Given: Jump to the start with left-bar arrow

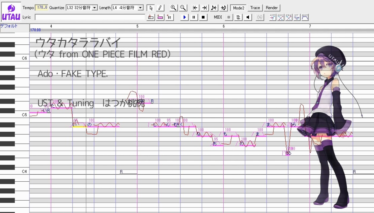Looking at the screenshot, I should 195,8.
